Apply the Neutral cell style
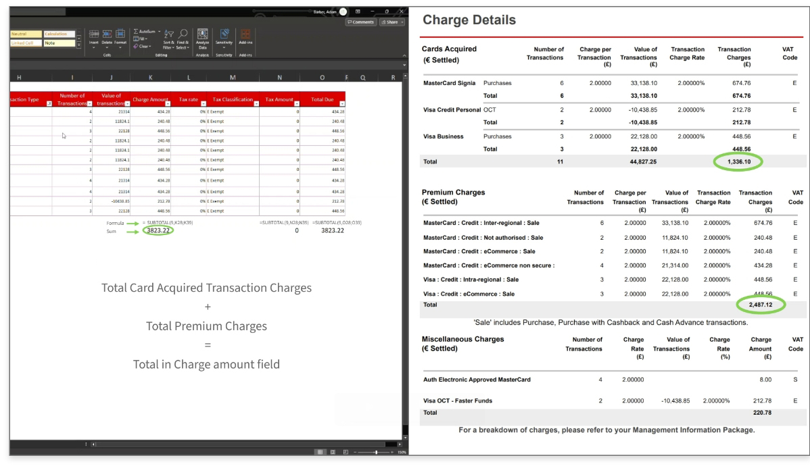810x468 pixels. point(26,34)
